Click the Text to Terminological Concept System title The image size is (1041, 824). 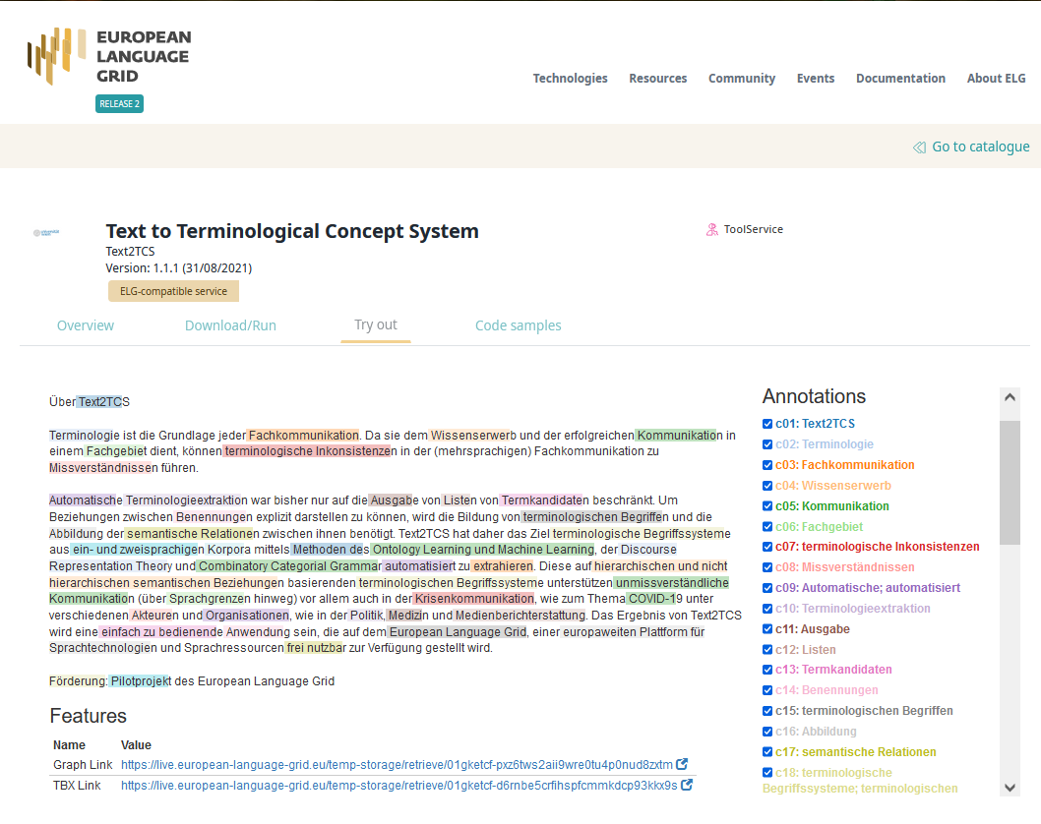tap(292, 231)
